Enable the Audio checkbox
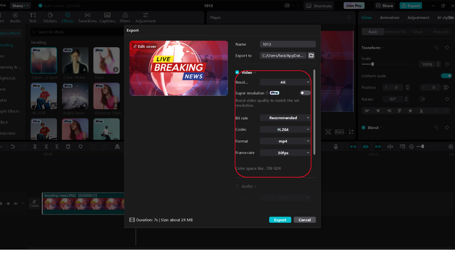The height and width of the screenshot is (255, 455). point(237,186)
